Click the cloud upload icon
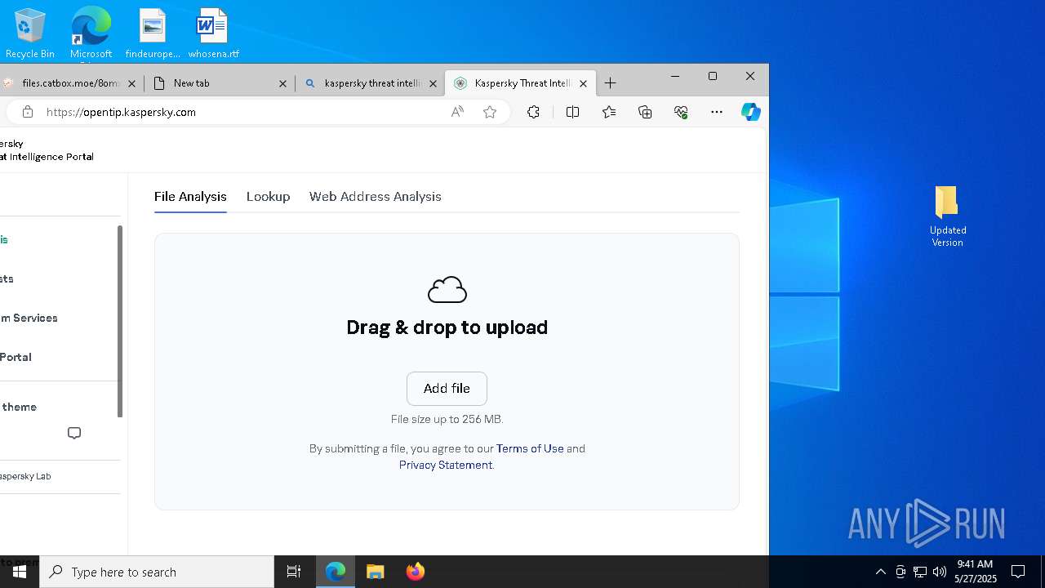Viewport: 1045px width, 588px height. point(447,290)
